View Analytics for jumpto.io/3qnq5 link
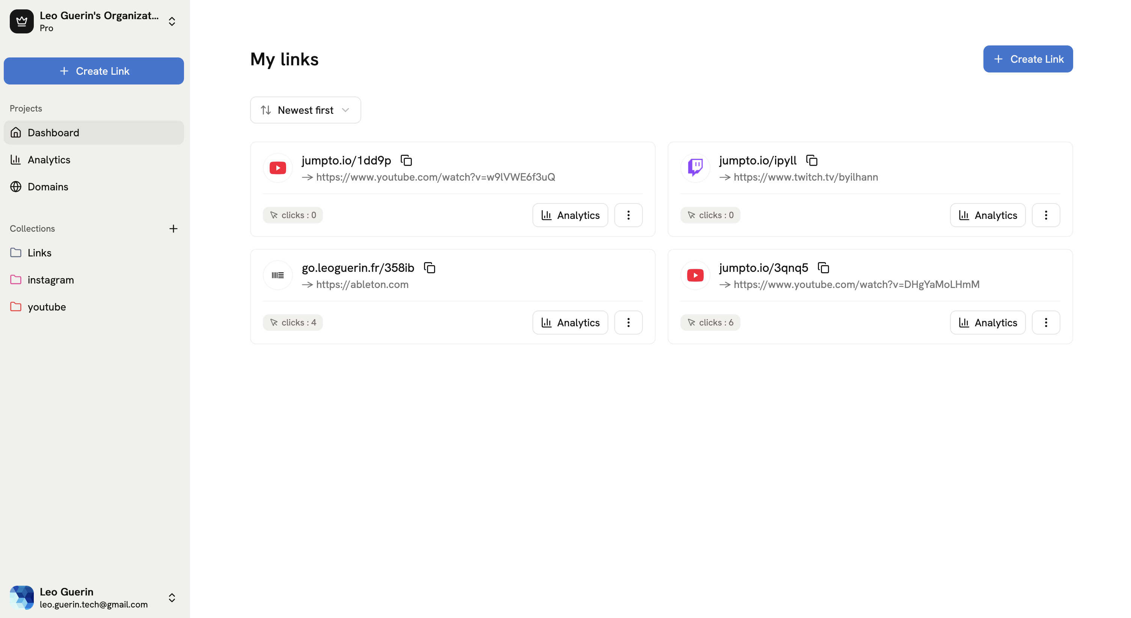 988,323
